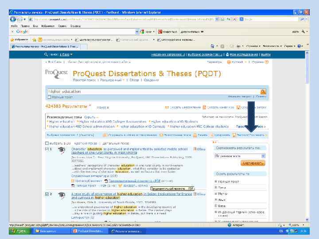Click in the Google toolbar search field
The image size is (319, 239).
tap(82, 32)
